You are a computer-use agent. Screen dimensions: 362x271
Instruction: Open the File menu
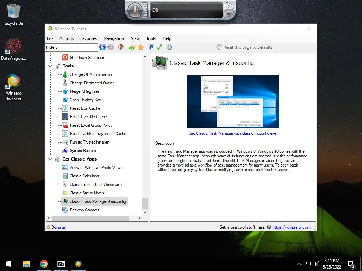tap(50, 38)
